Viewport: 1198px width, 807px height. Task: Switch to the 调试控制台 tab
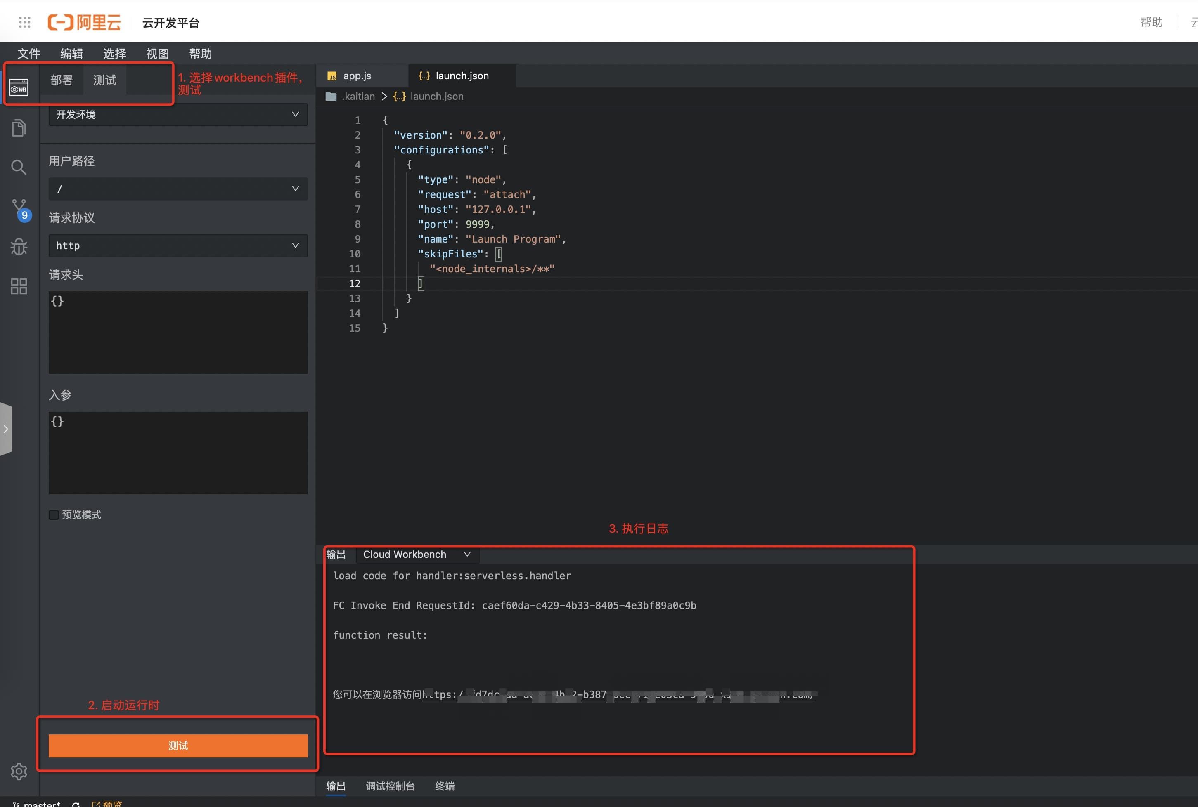(390, 786)
